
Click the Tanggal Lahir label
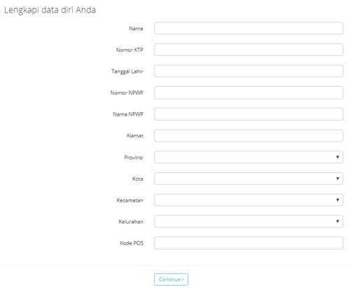click(x=127, y=71)
